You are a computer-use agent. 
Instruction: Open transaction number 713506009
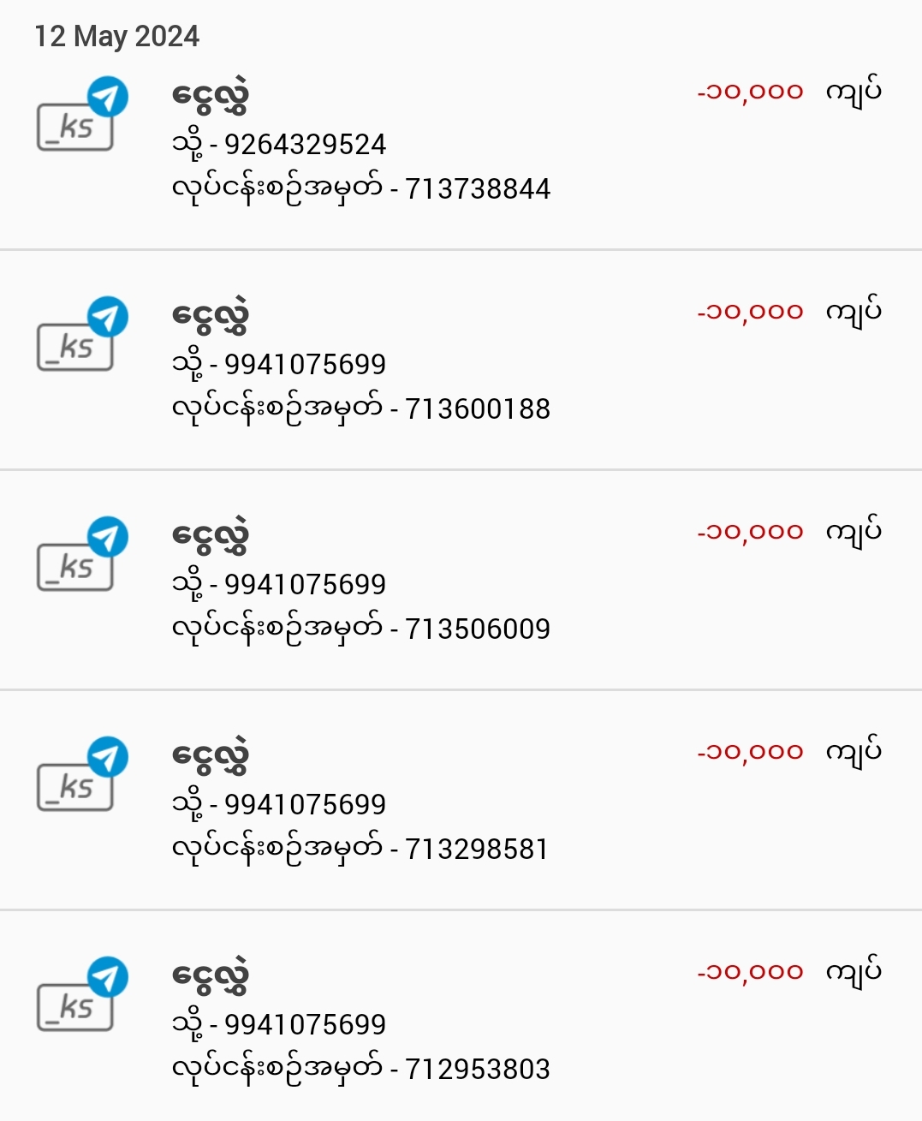[477, 629]
